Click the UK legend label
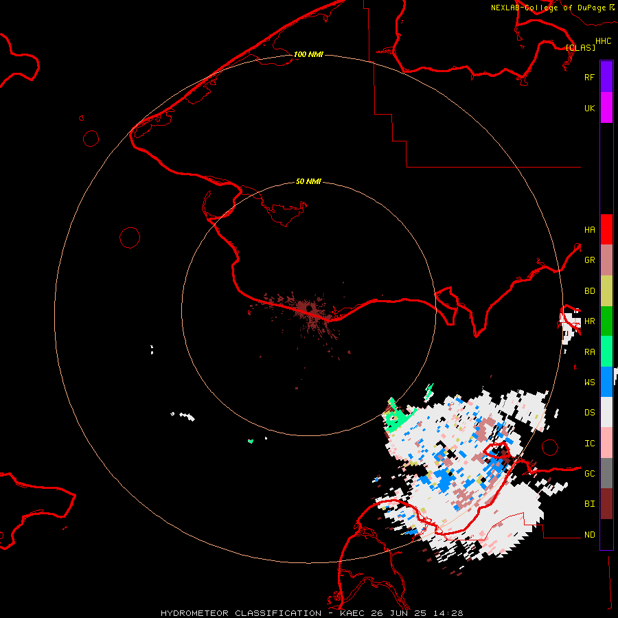 coord(589,108)
